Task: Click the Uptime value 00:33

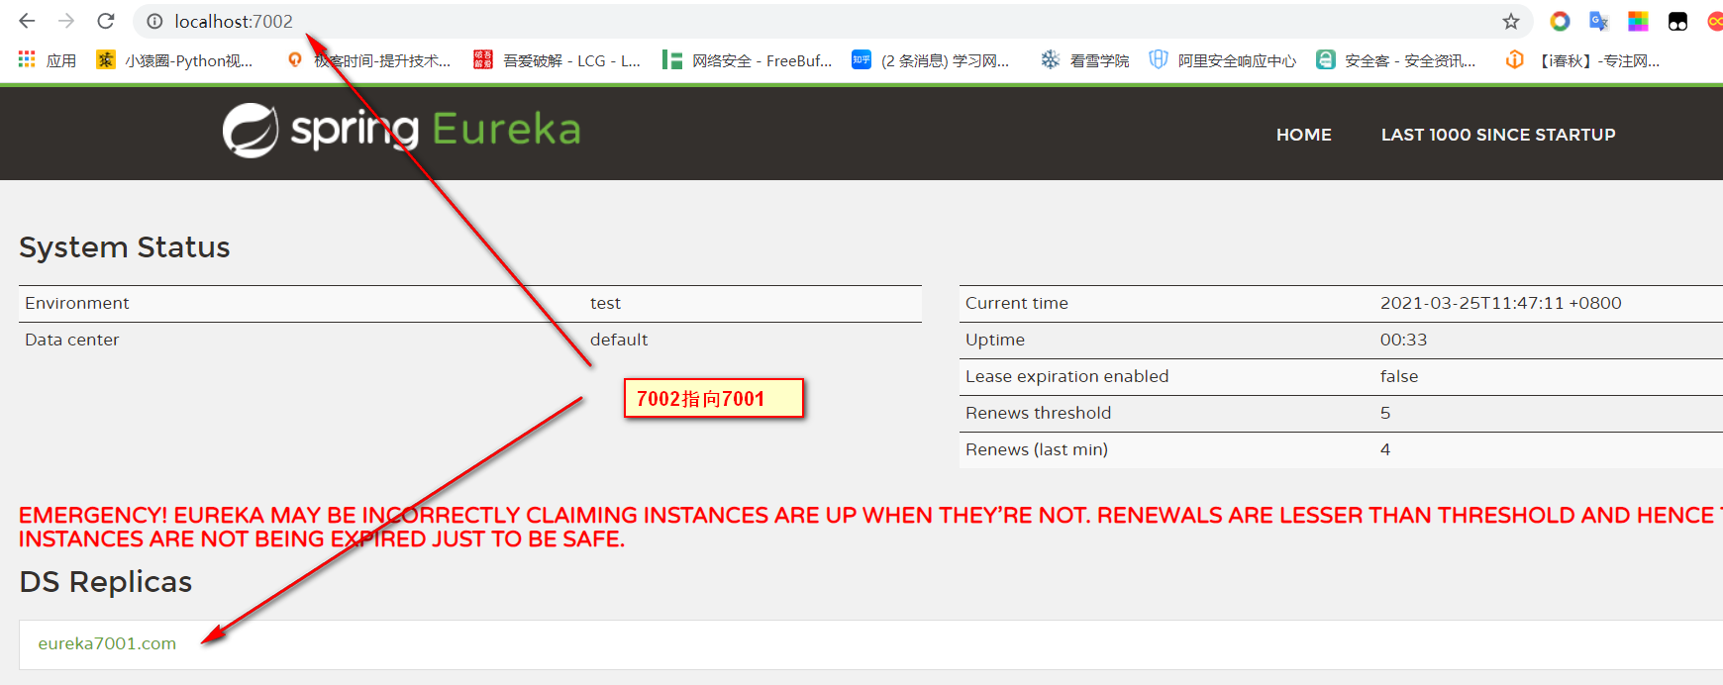Action: pos(1403,340)
